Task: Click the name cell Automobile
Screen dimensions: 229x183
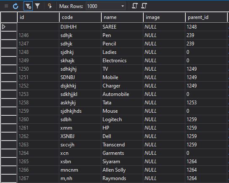Action: (122, 94)
